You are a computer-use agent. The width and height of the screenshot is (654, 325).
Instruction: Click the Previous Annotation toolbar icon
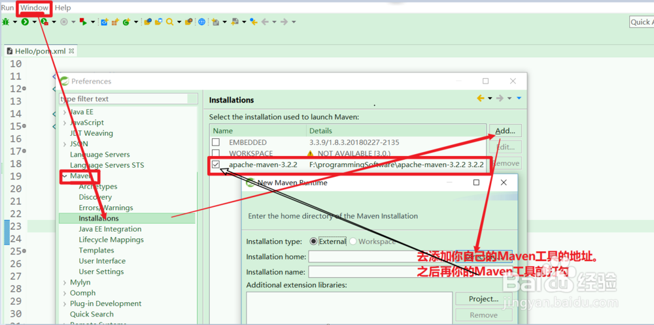pyautogui.click(x=235, y=22)
